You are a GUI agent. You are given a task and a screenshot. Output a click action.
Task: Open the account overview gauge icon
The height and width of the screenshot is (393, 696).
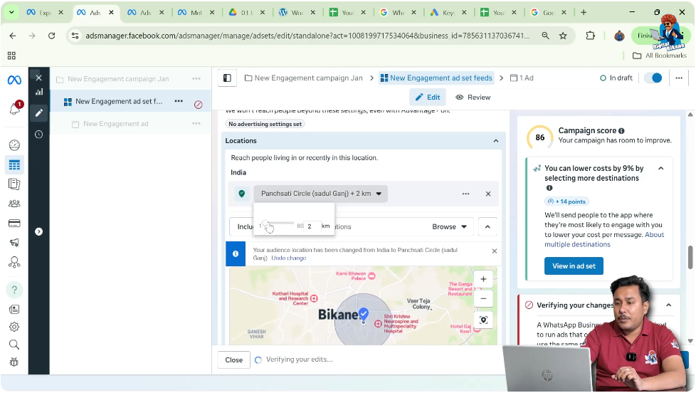[x=14, y=145]
